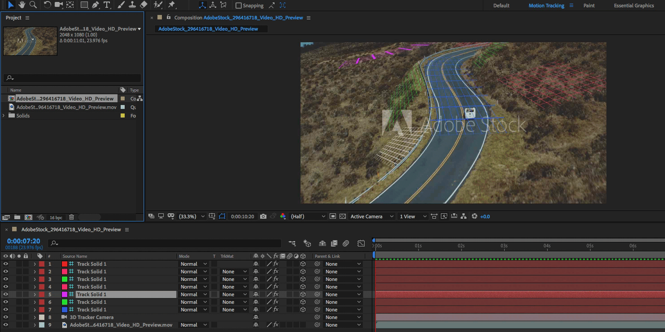Select the Horizontal Type tool

107,5
